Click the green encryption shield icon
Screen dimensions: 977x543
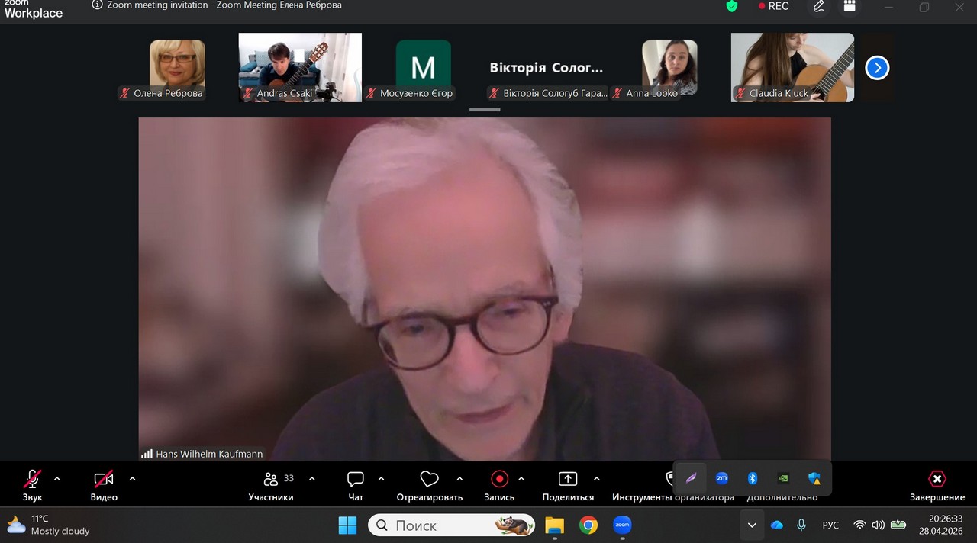pyautogui.click(x=732, y=6)
